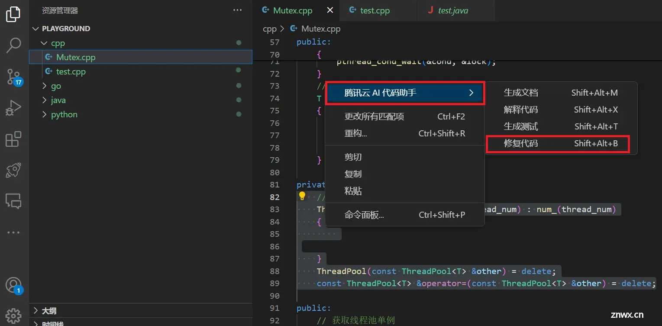Open the chat bubbles icon in activity bar
The image size is (662, 326).
(13, 201)
